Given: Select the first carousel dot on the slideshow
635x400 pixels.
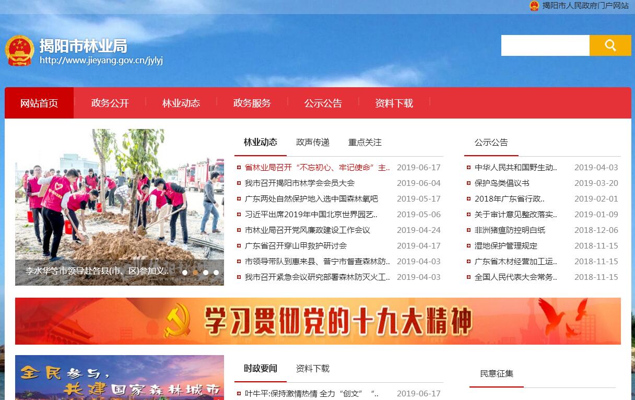Looking at the screenshot, I should click(x=185, y=272).
